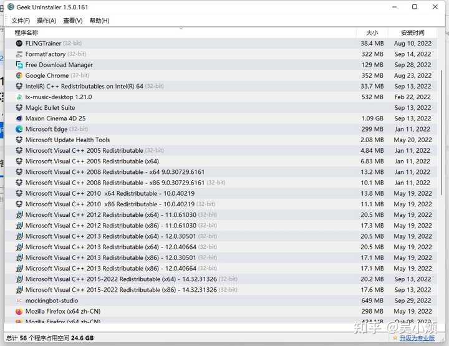Image resolution: width=449 pixels, height=346 pixels.
Task: Open the 操作(A) menu
Action: [x=46, y=21]
